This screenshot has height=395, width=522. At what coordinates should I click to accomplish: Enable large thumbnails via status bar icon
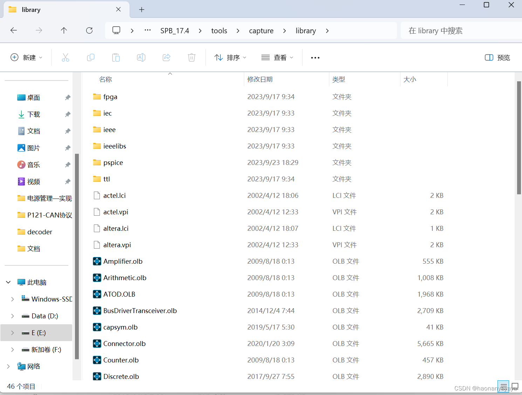click(515, 386)
